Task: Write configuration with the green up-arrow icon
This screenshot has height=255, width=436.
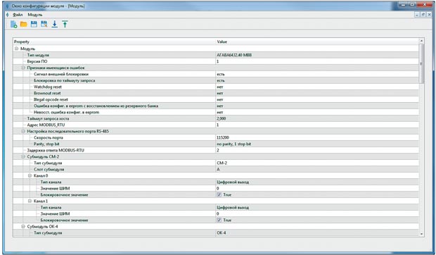Action: (65, 24)
